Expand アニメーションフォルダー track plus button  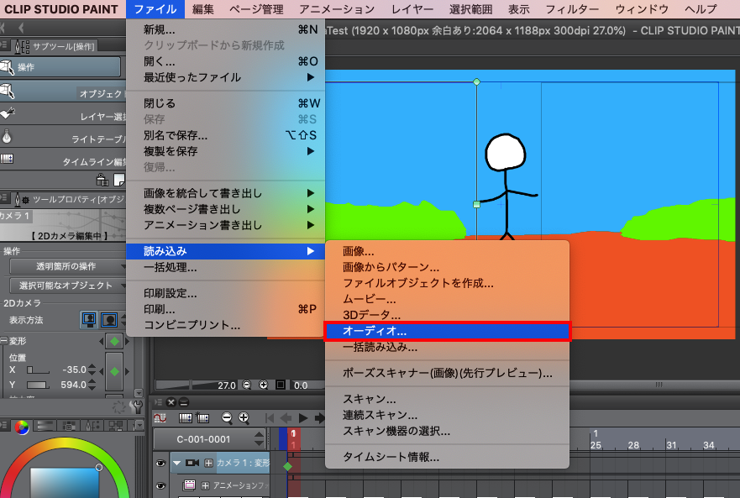tap(205, 485)
